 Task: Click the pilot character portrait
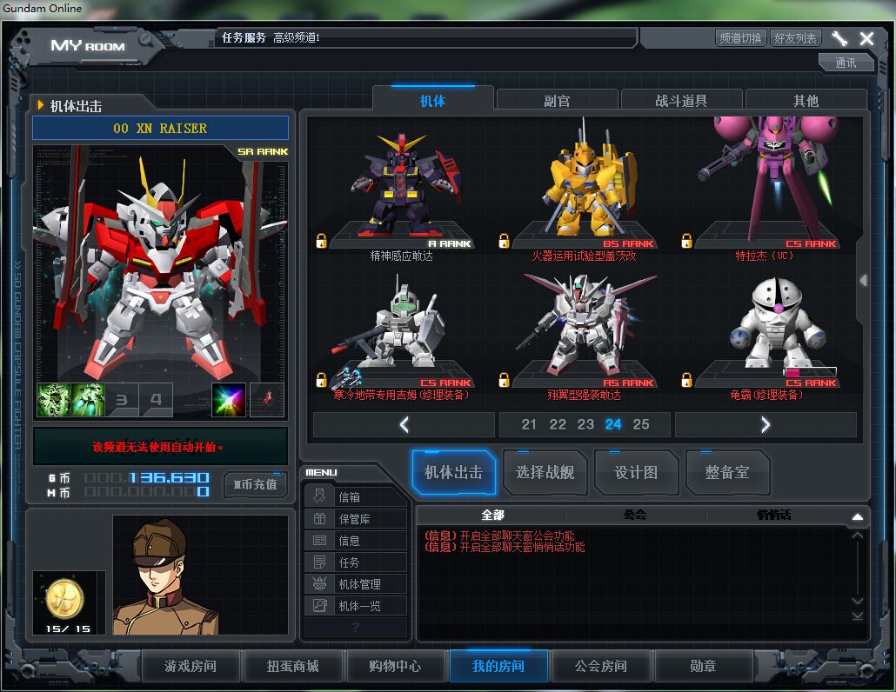(165, 576)
